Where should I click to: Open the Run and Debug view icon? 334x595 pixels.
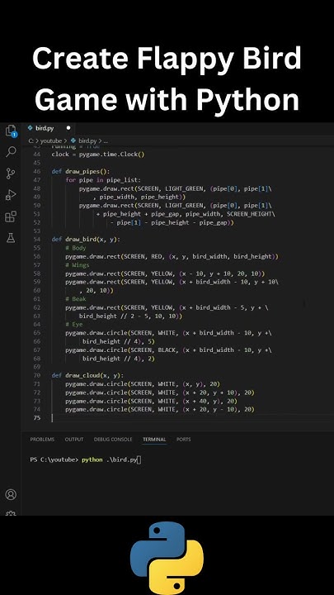click(x=11, y=195)
